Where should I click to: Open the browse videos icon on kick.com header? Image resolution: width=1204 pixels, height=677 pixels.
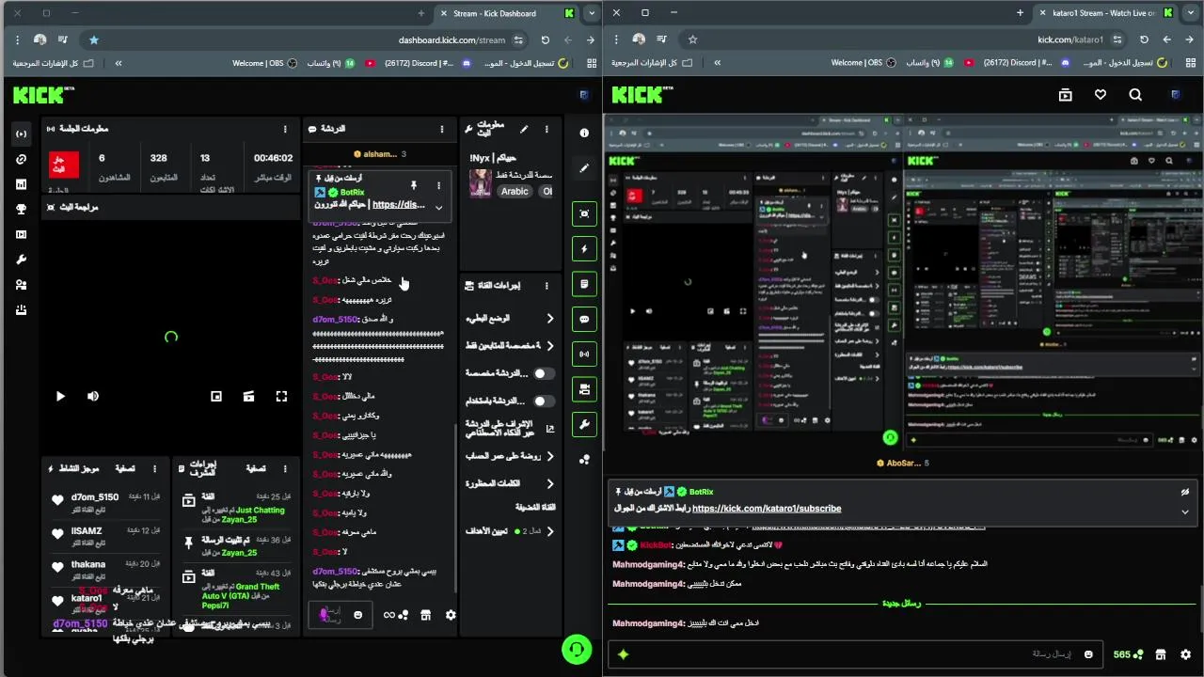click(1066, 95)
